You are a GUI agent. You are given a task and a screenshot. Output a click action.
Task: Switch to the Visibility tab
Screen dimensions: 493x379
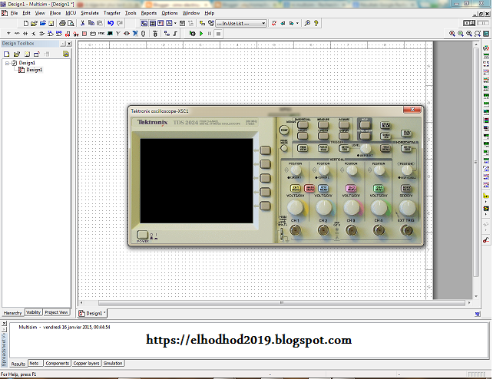(x=33, y=312)
